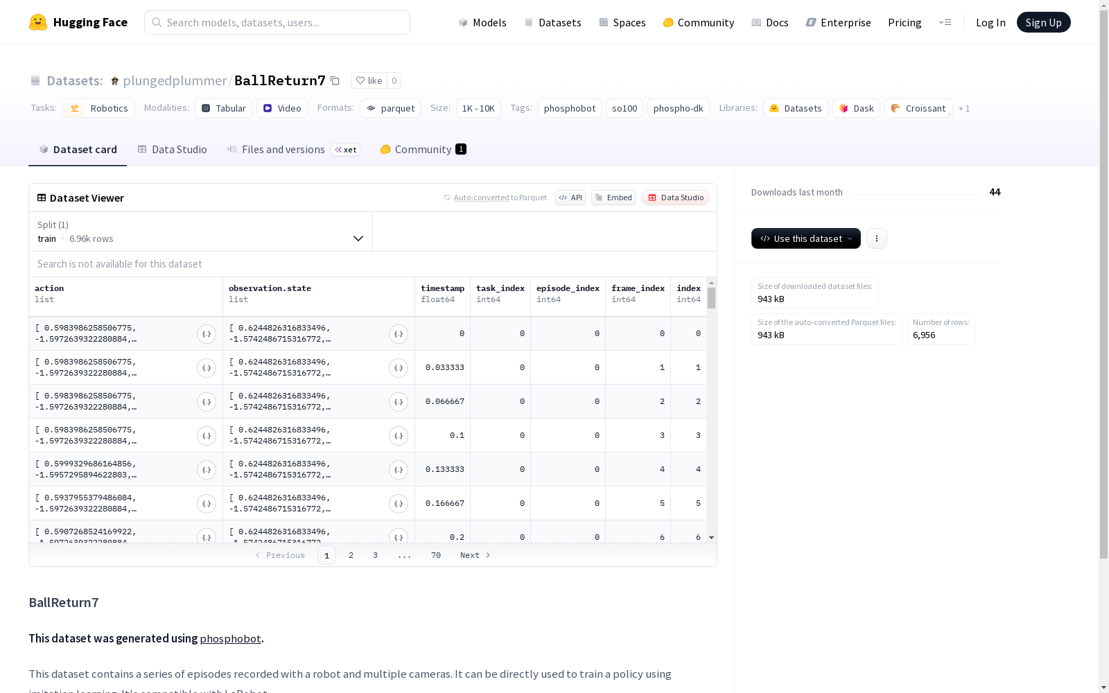Focus the search models field
Screen dimensions: 1109x693
point(277,22)
